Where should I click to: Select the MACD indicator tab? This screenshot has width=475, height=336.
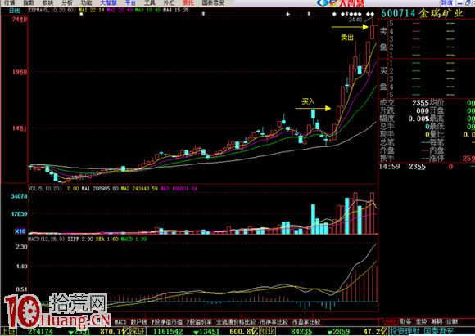point(120,322)
